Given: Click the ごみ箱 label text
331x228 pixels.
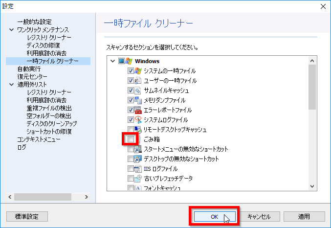Looking at the screenshot, I should (x=152, y=139).
